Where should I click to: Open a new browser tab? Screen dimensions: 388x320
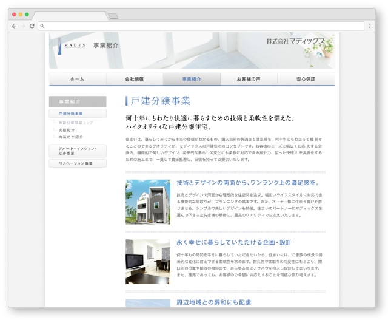113,16
